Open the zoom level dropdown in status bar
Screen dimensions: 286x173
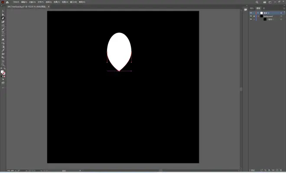click(x=16, y=171)
